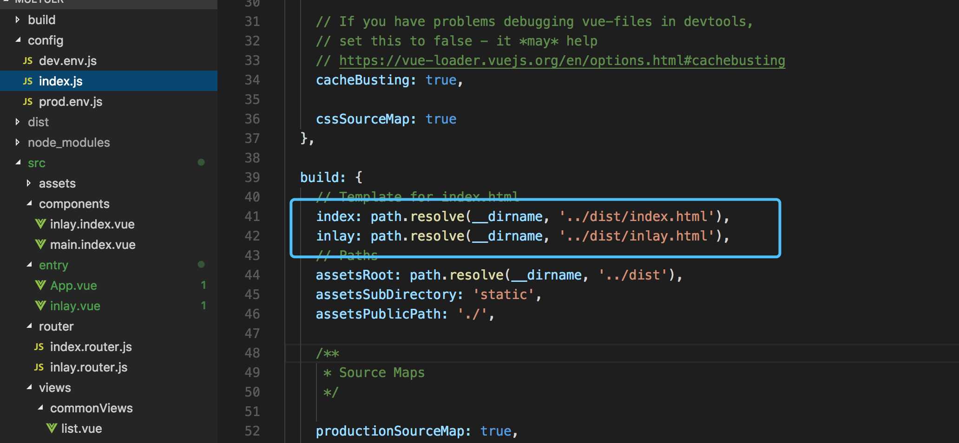Image resolution: width=959 pixels, height=443 pixels.
Task: Select the dist folder label
Action: [38, 122]
